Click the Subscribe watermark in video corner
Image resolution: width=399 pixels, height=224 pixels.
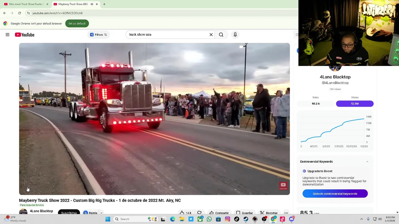(283, 186)
